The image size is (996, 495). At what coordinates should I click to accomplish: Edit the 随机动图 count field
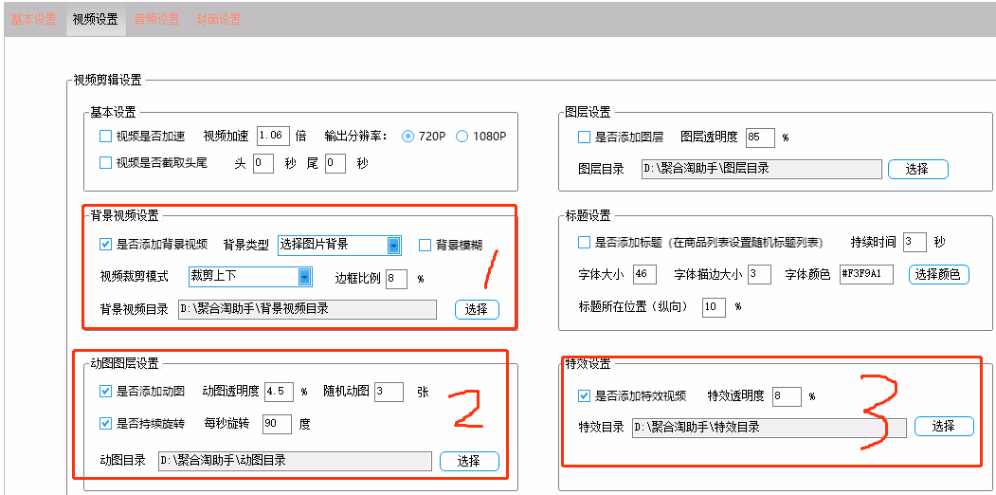[x=389, y=392]
